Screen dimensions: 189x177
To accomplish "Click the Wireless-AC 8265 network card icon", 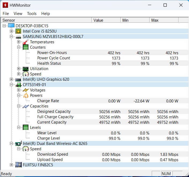I will [18, 144].
